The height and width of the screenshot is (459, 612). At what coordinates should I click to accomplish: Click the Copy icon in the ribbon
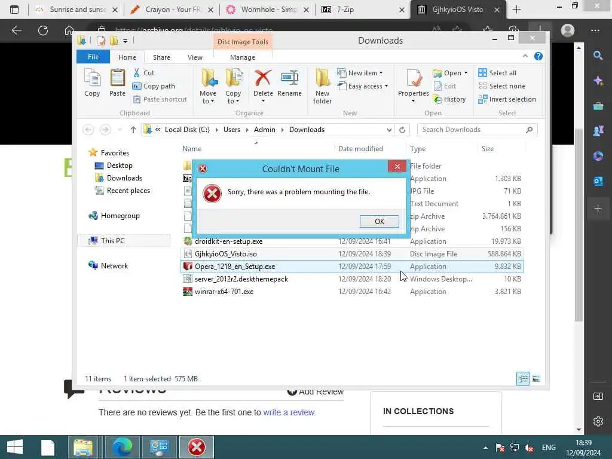click(92, 82)
